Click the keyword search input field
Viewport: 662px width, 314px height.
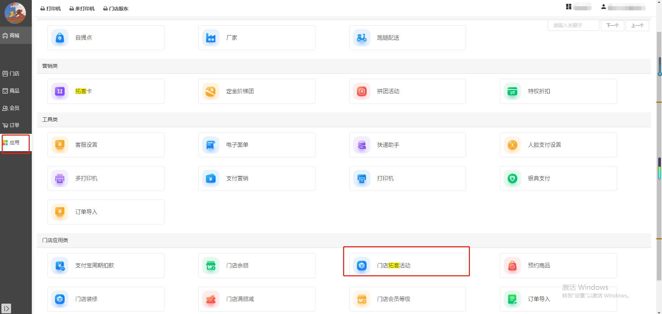[x=573, y=26]
